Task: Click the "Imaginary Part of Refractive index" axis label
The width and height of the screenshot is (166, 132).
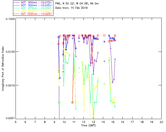Action: point(3,68)
